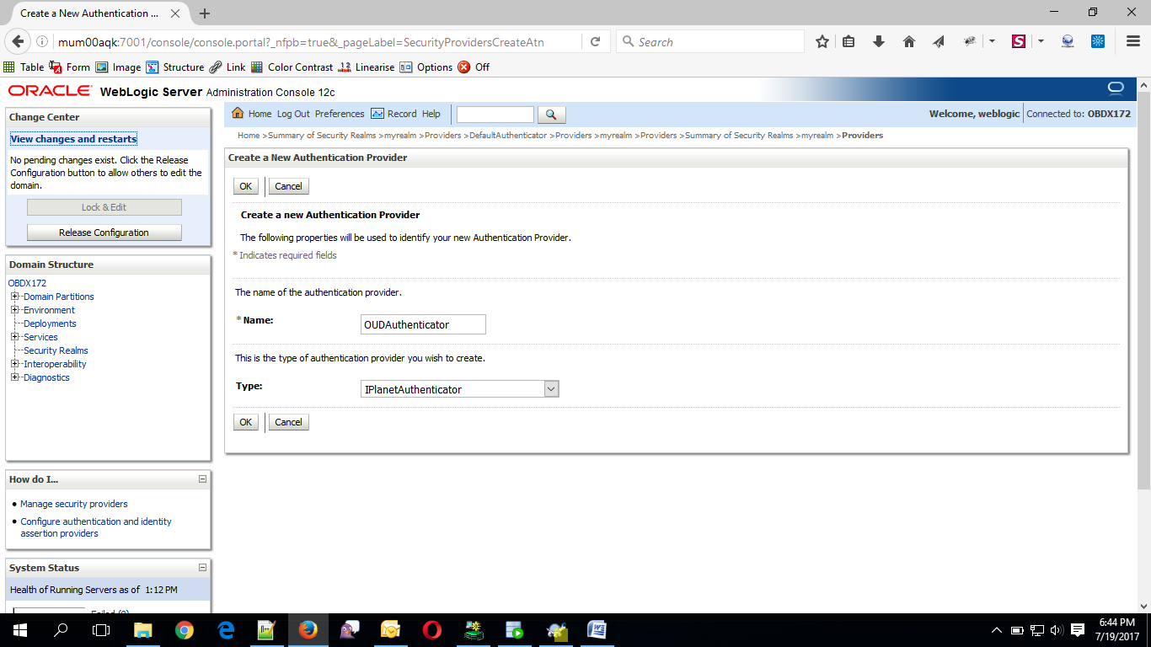The height and width of the screenshot is (647, 1151).
Task: Open Options in the accessibility toolbar
Action: pos(426,67)
